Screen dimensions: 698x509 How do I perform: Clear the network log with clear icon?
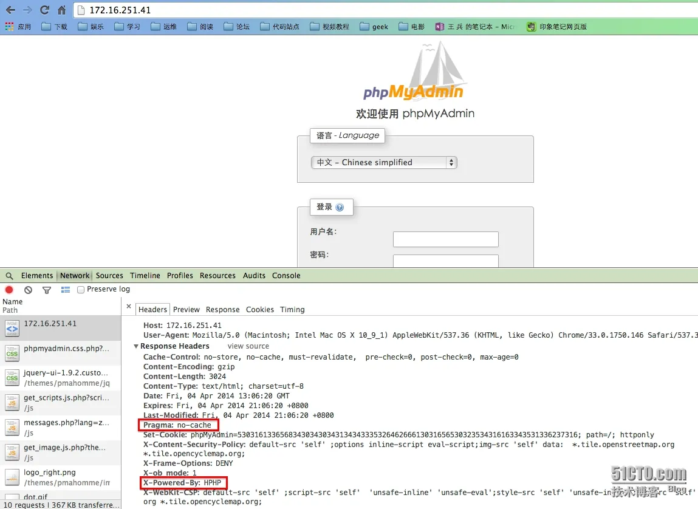tap(28, 290)
